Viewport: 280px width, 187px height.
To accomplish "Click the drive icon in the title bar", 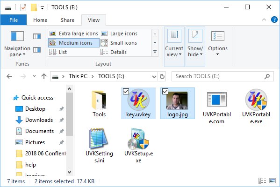I will (8, 8).
